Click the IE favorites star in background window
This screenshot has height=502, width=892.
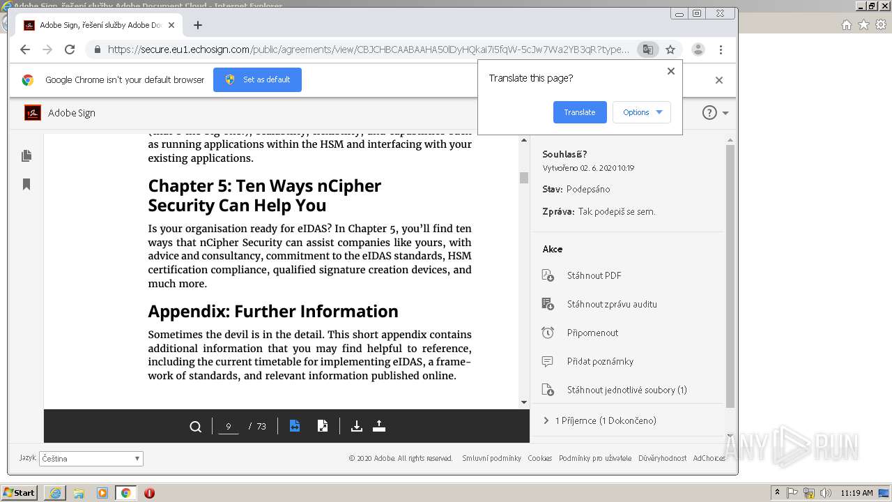(863, 25)
